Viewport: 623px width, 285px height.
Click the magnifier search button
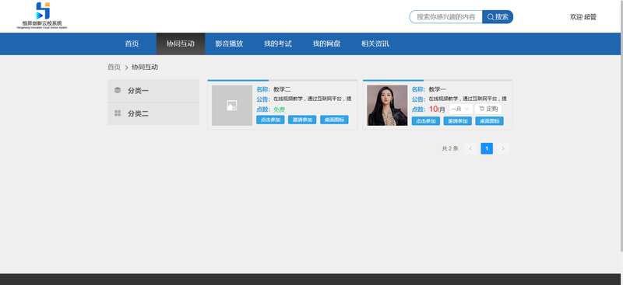[498, 16]
